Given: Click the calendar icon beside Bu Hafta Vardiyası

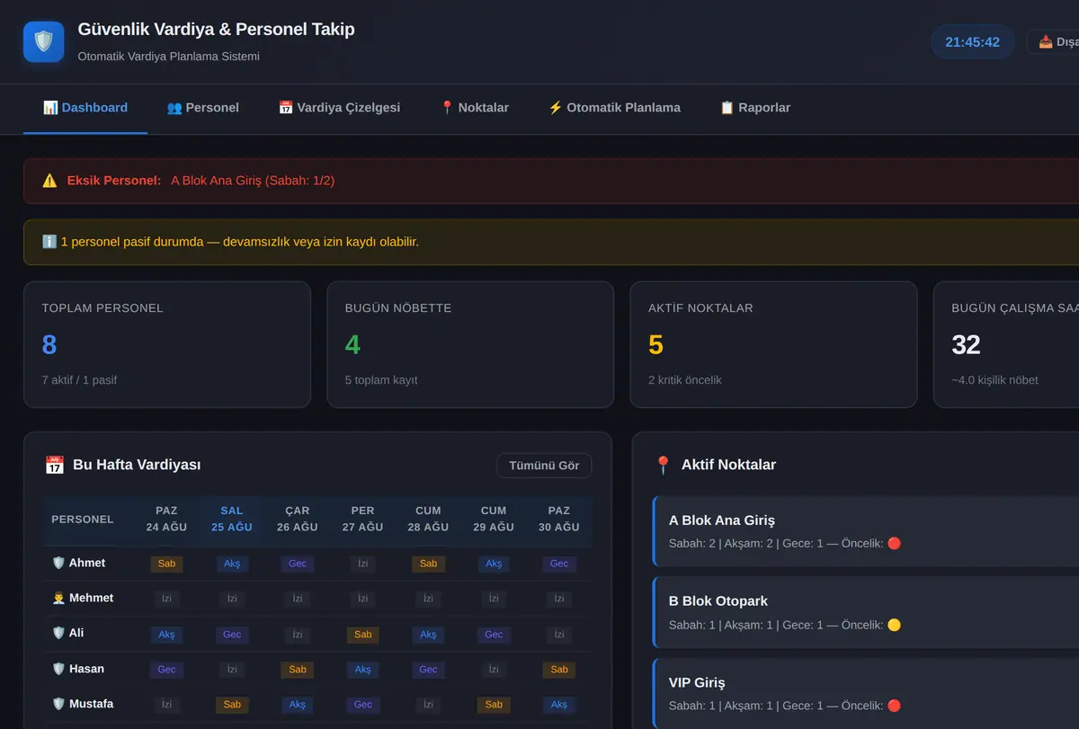Looking at the screenshot, I should [54, 465].
